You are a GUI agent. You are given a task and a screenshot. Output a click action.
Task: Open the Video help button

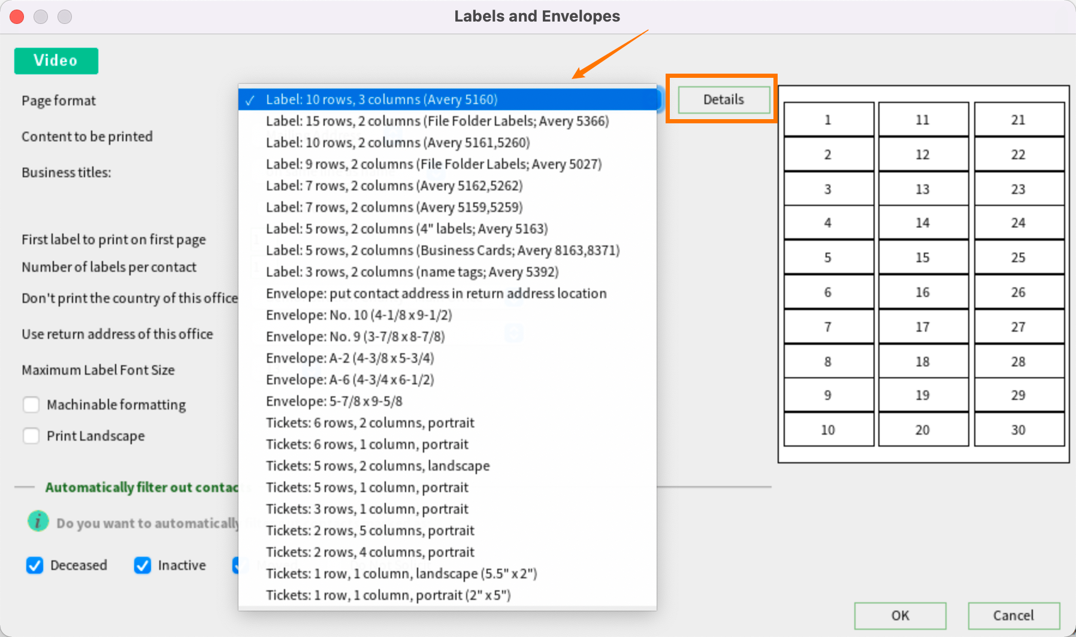56,60
